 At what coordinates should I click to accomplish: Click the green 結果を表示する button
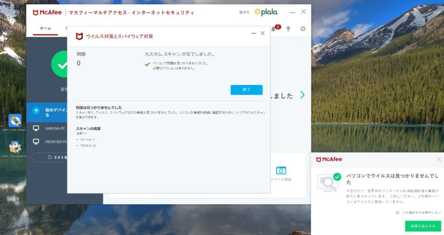(423, 226)
